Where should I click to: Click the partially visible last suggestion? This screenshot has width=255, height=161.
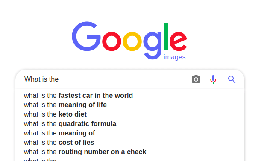[40, 160]
